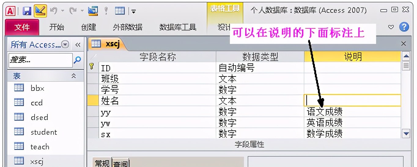Click the 语文成绩 description cell
417x167 pixels.
click(352, 112)
